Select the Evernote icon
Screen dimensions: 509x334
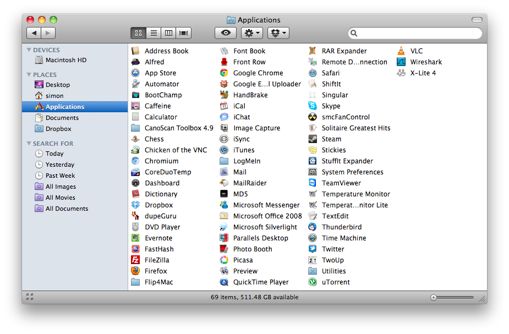(x=135, y=238)
